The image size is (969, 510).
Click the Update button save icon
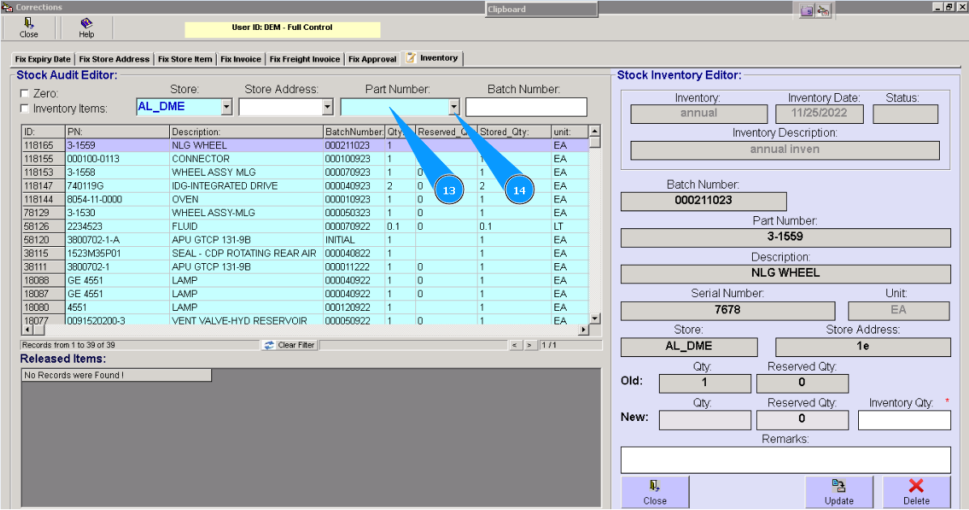tap(839, 486)
